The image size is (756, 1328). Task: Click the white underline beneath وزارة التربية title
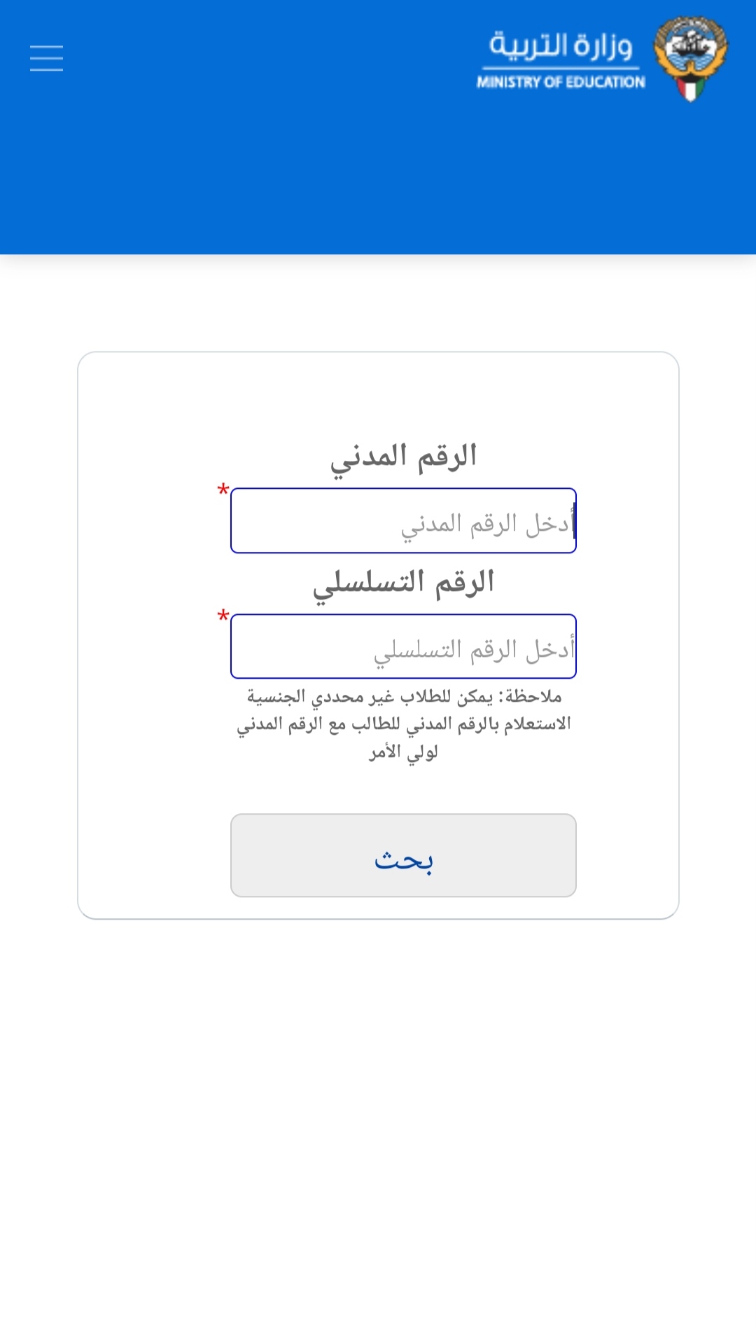(561, 68)
